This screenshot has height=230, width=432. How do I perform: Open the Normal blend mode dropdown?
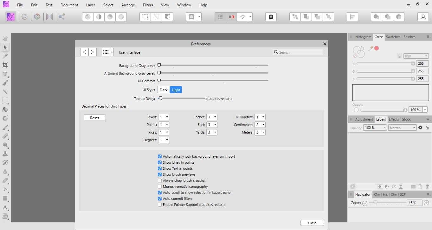(402, 127)
